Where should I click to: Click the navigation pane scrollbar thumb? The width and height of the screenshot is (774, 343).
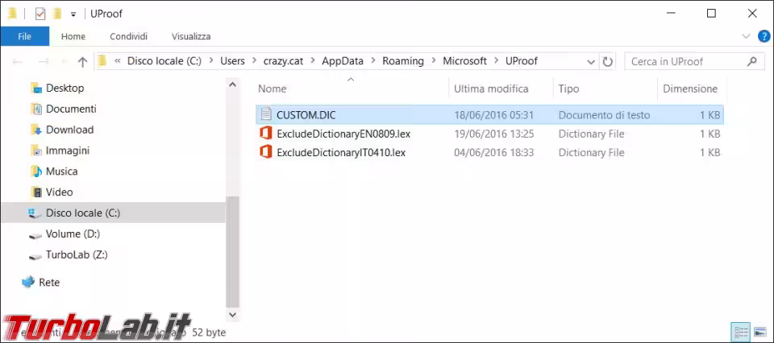232,252
